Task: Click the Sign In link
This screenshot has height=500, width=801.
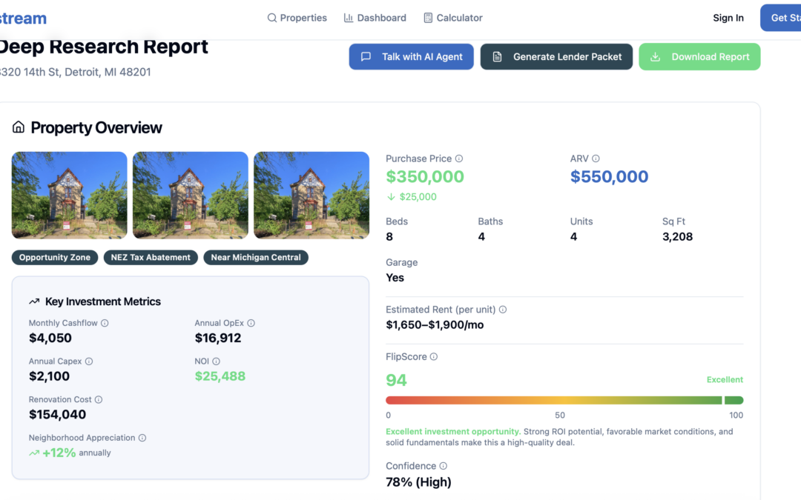Action: coord(728,18)
